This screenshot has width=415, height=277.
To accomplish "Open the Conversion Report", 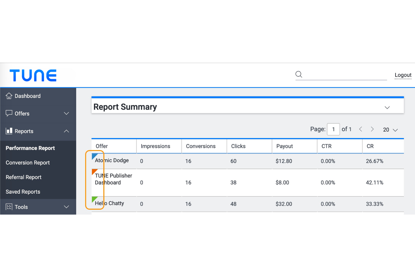I will click(27, 162).
